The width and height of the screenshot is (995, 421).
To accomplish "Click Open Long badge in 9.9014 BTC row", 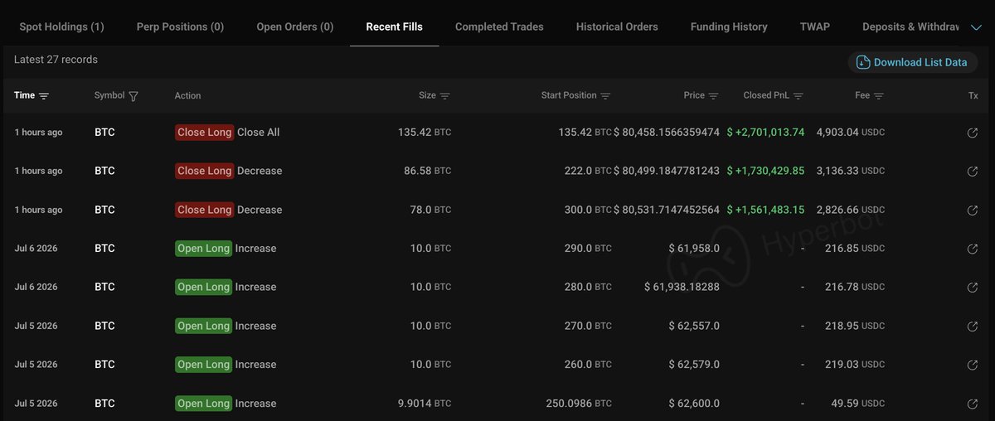I will (203, 404).
